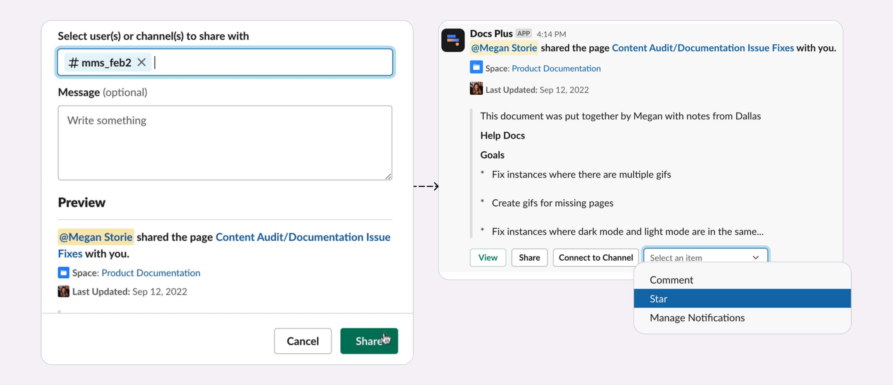Open Content Audit/Documentation Issue Fixes in message

703,48
